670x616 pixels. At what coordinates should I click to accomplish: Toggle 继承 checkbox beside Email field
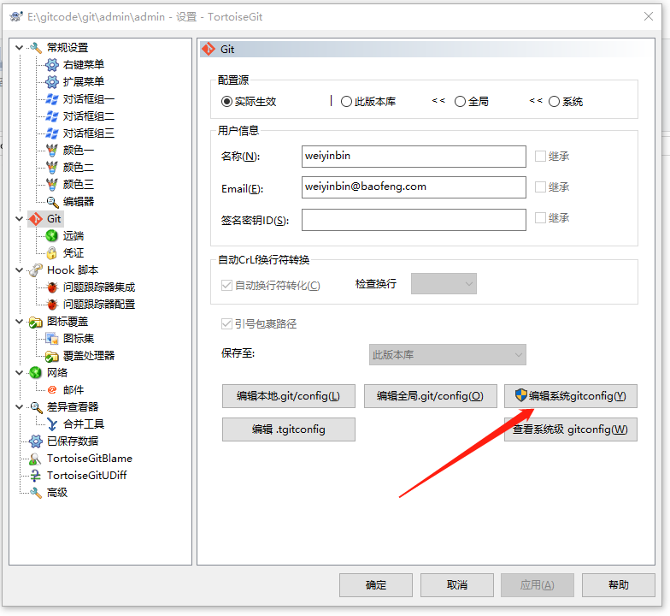(540, 187)
